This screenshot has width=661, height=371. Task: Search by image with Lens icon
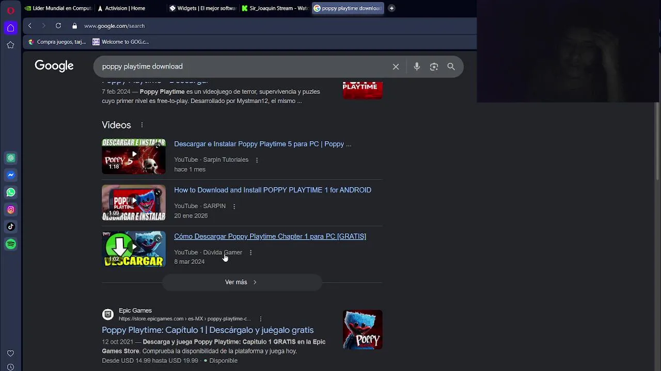point(434,66)
